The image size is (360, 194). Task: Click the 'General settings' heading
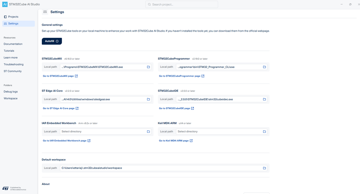(x=52, y=25)
